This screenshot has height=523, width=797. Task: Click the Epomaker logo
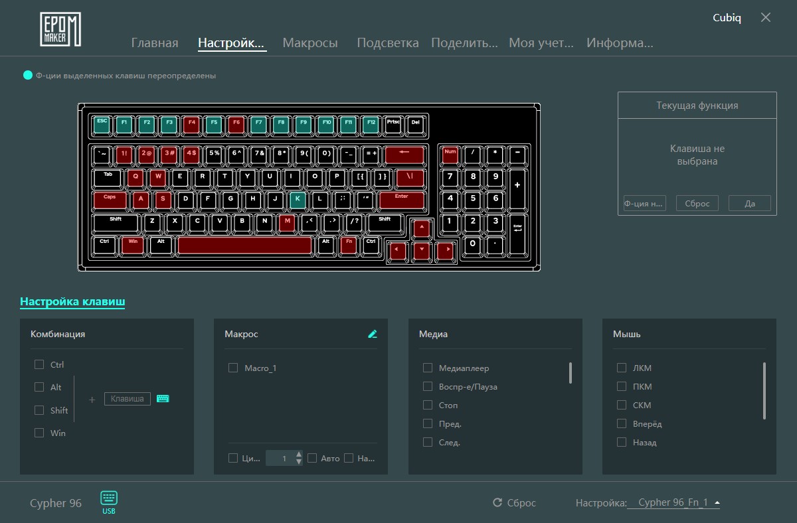(60, 29)
